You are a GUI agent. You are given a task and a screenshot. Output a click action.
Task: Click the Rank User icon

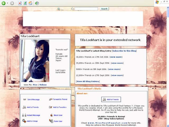pos(51,121)
